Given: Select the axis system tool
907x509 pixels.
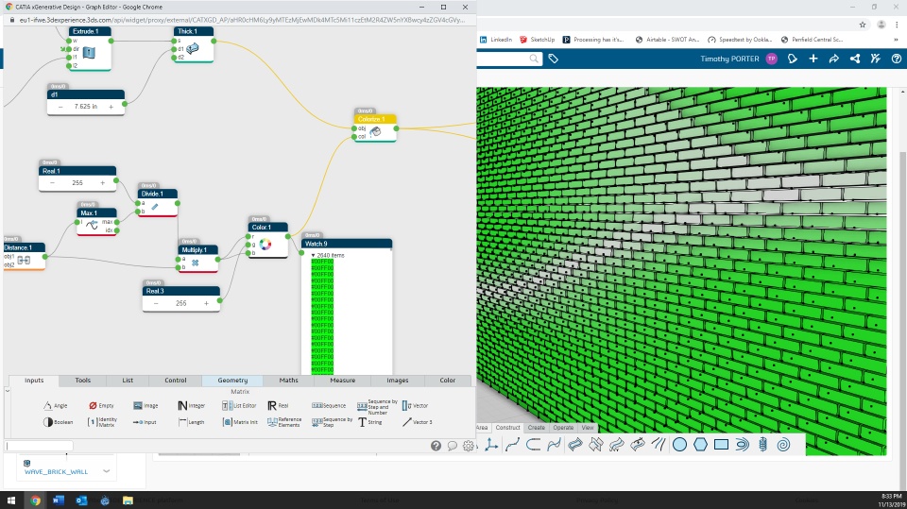Looking at the screenshot, I should [491, 444].
